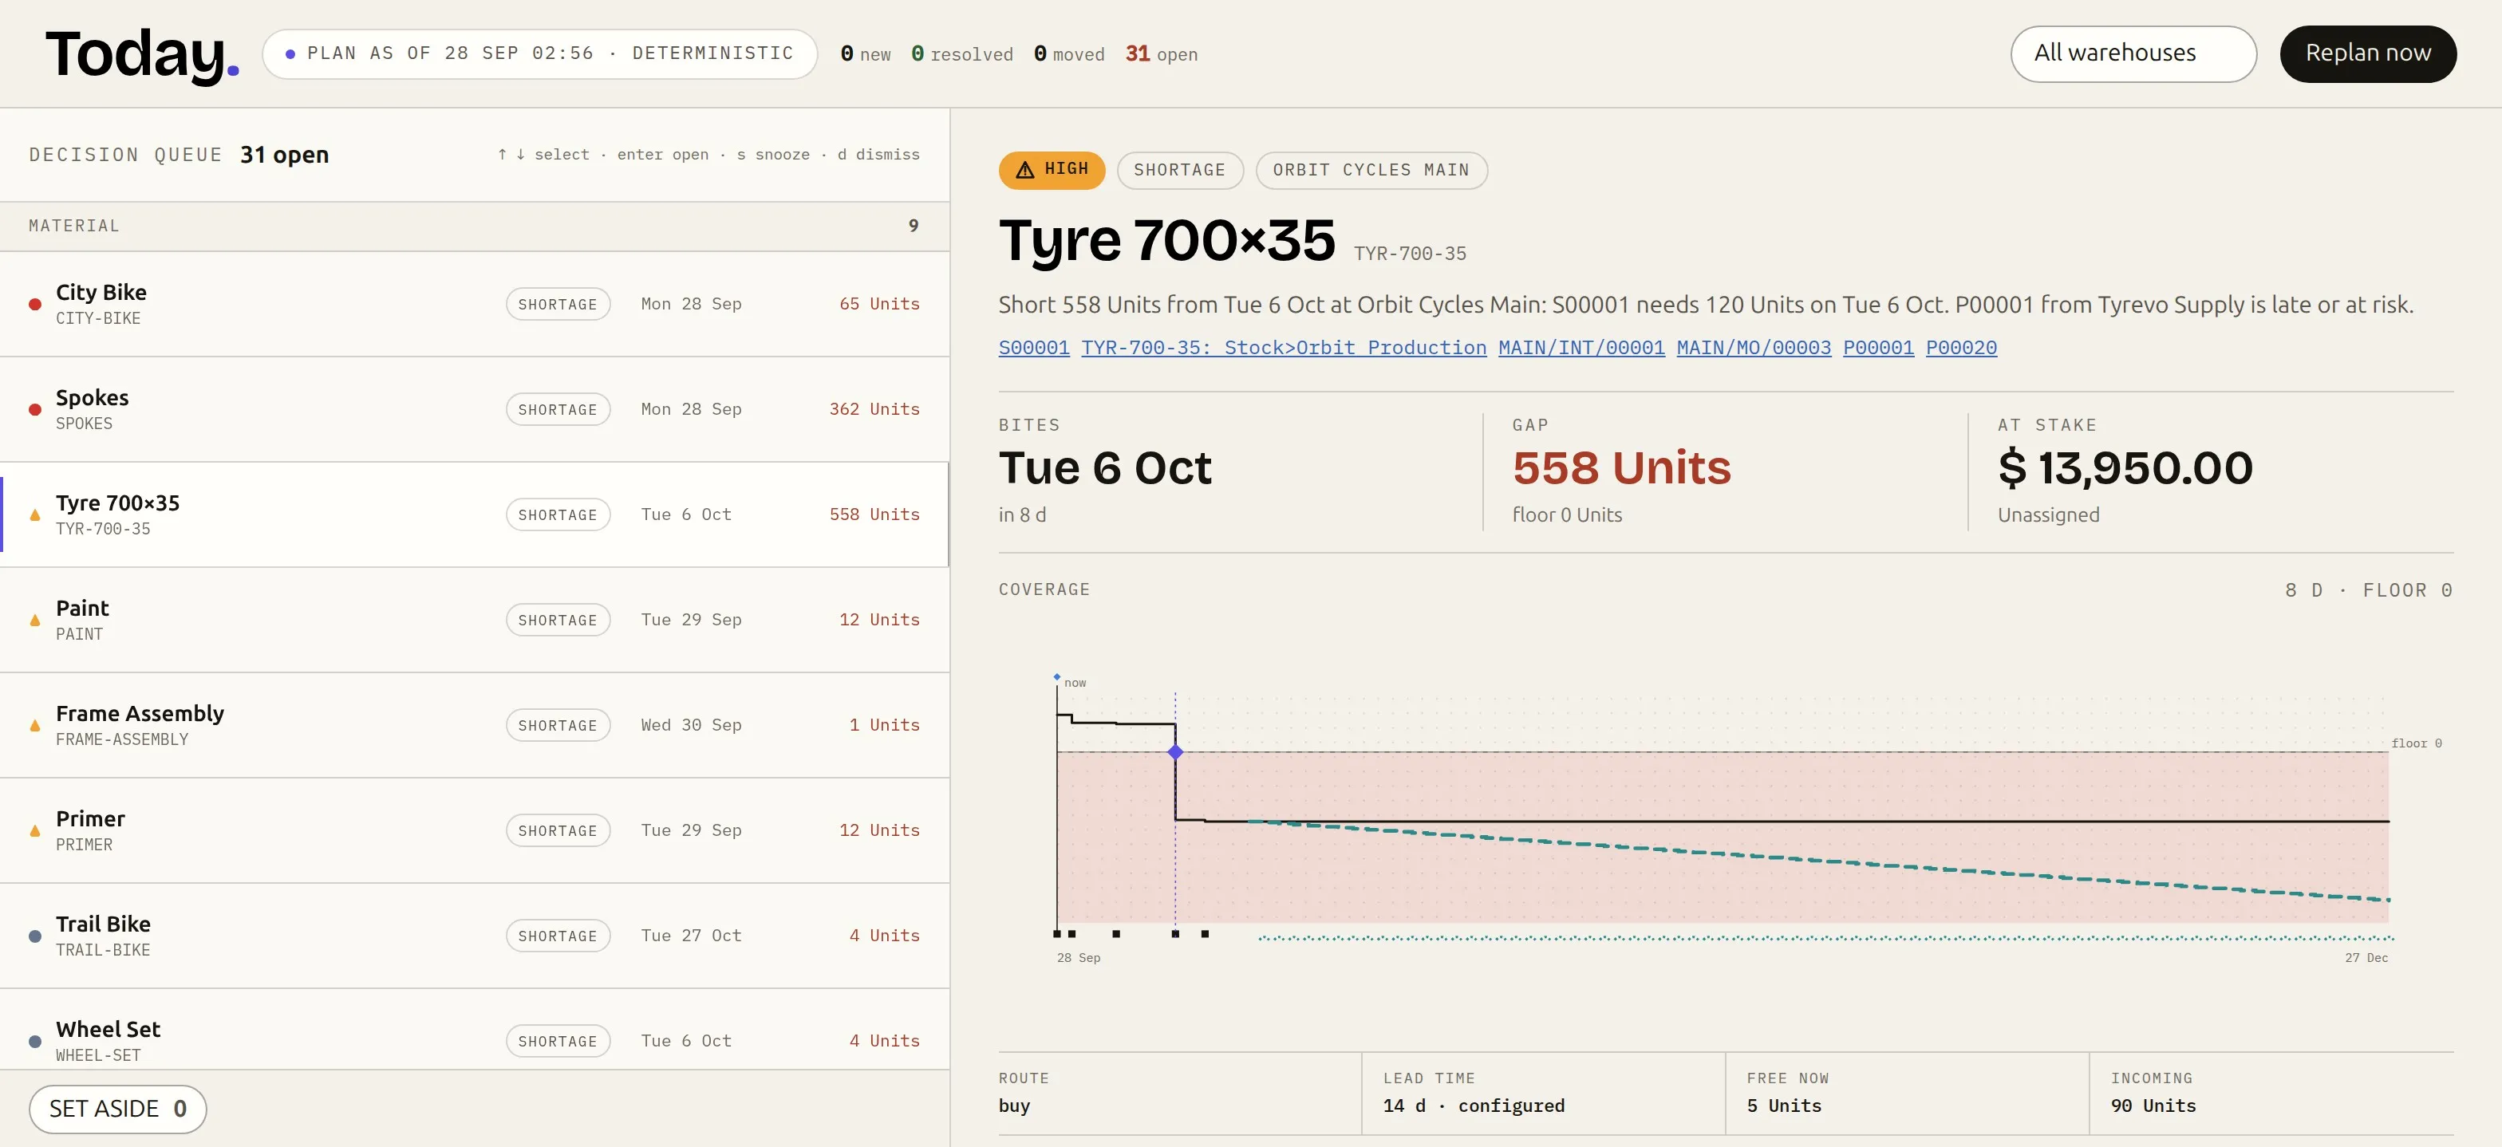2502x1147 pixels.
Task: Open the MAIN/MO/00003 link
Action: pos(1753,348)
